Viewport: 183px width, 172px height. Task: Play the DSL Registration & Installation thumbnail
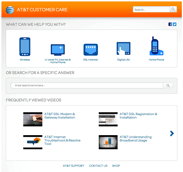coord(108,119)
